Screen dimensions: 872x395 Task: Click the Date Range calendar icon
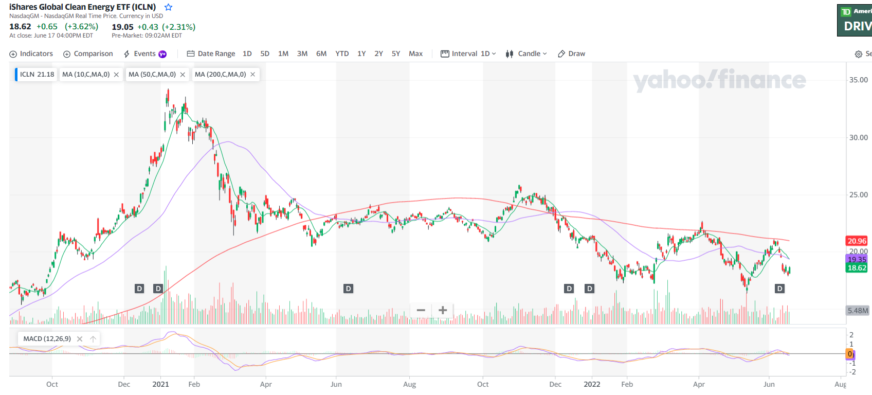pyautogui.click(x=191, y=54)
